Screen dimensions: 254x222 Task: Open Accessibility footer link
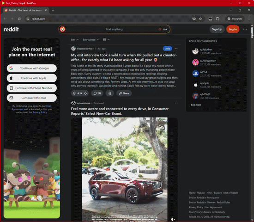pyautogui.click(x=218, y=212)
